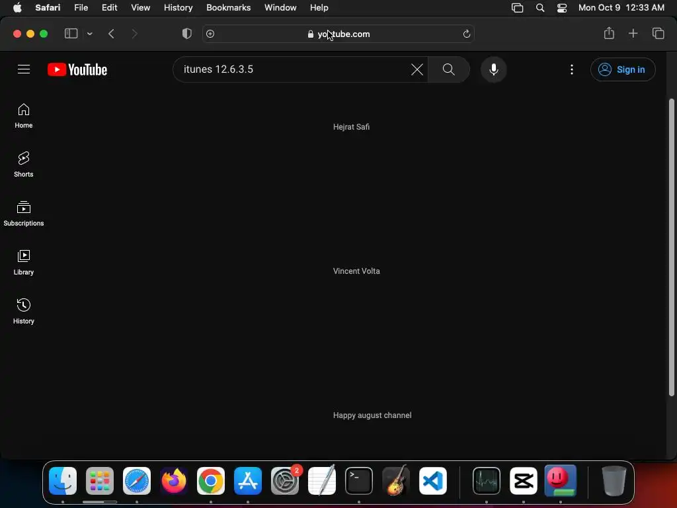The width and height of the screenshot is (677, 508).
Task: Go to Home in the sidebar
Action: click(24, 116)
